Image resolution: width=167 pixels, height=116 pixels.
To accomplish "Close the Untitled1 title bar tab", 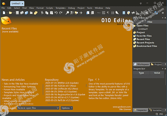I will coord(22,4).
